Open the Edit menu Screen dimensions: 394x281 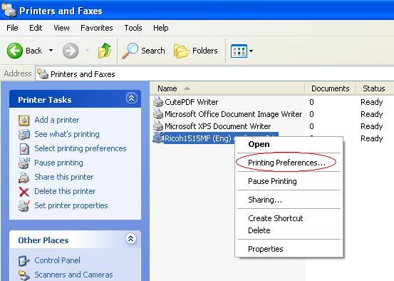coord(36,28)
